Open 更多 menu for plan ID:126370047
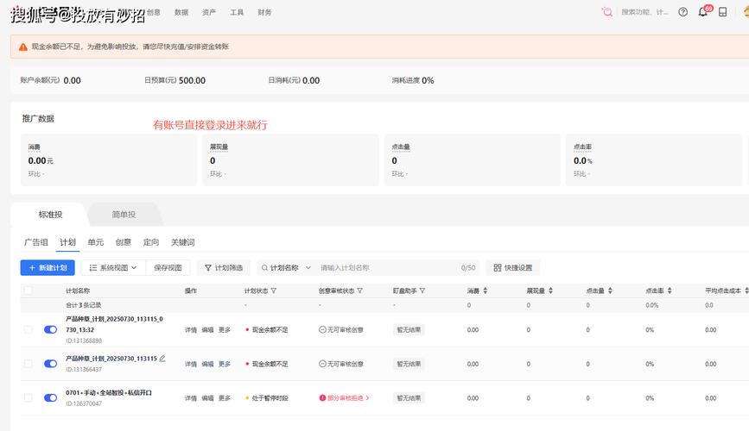749x431 pixels. coord(225,398)
